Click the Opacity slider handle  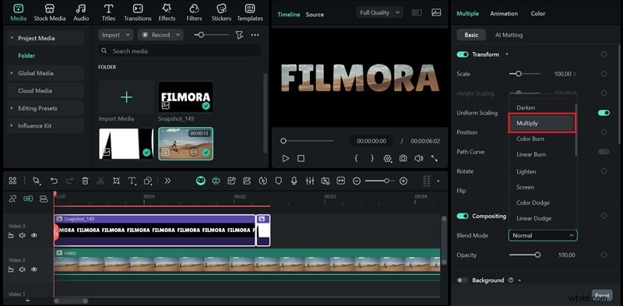click(537, 255)
